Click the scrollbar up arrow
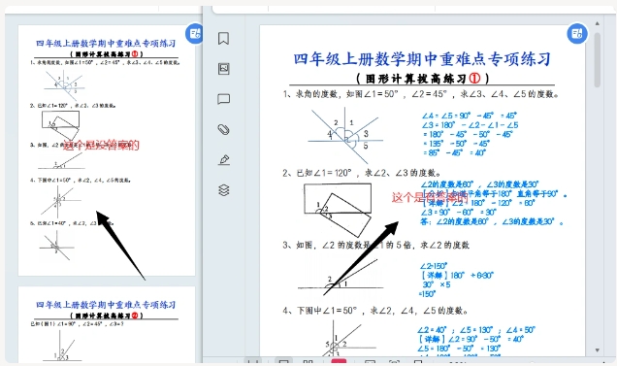 597,23
